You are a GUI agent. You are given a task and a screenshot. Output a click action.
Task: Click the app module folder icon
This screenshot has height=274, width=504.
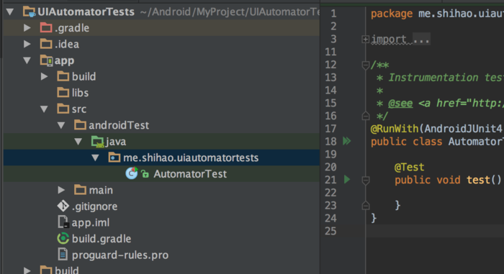click(46, 60)
